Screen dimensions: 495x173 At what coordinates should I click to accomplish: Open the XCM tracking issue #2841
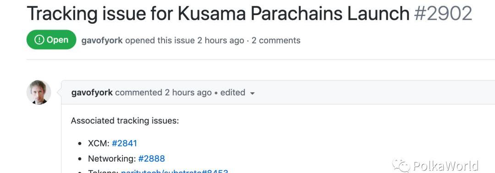tap(124, 143)
